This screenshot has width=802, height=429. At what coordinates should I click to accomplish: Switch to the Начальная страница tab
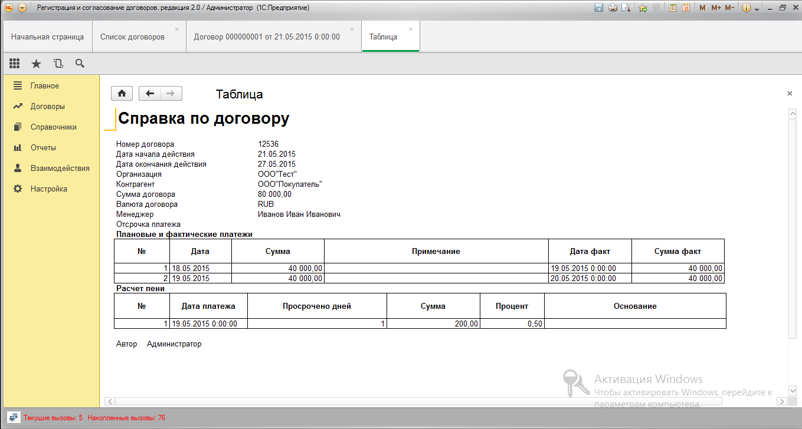[47, 37]
